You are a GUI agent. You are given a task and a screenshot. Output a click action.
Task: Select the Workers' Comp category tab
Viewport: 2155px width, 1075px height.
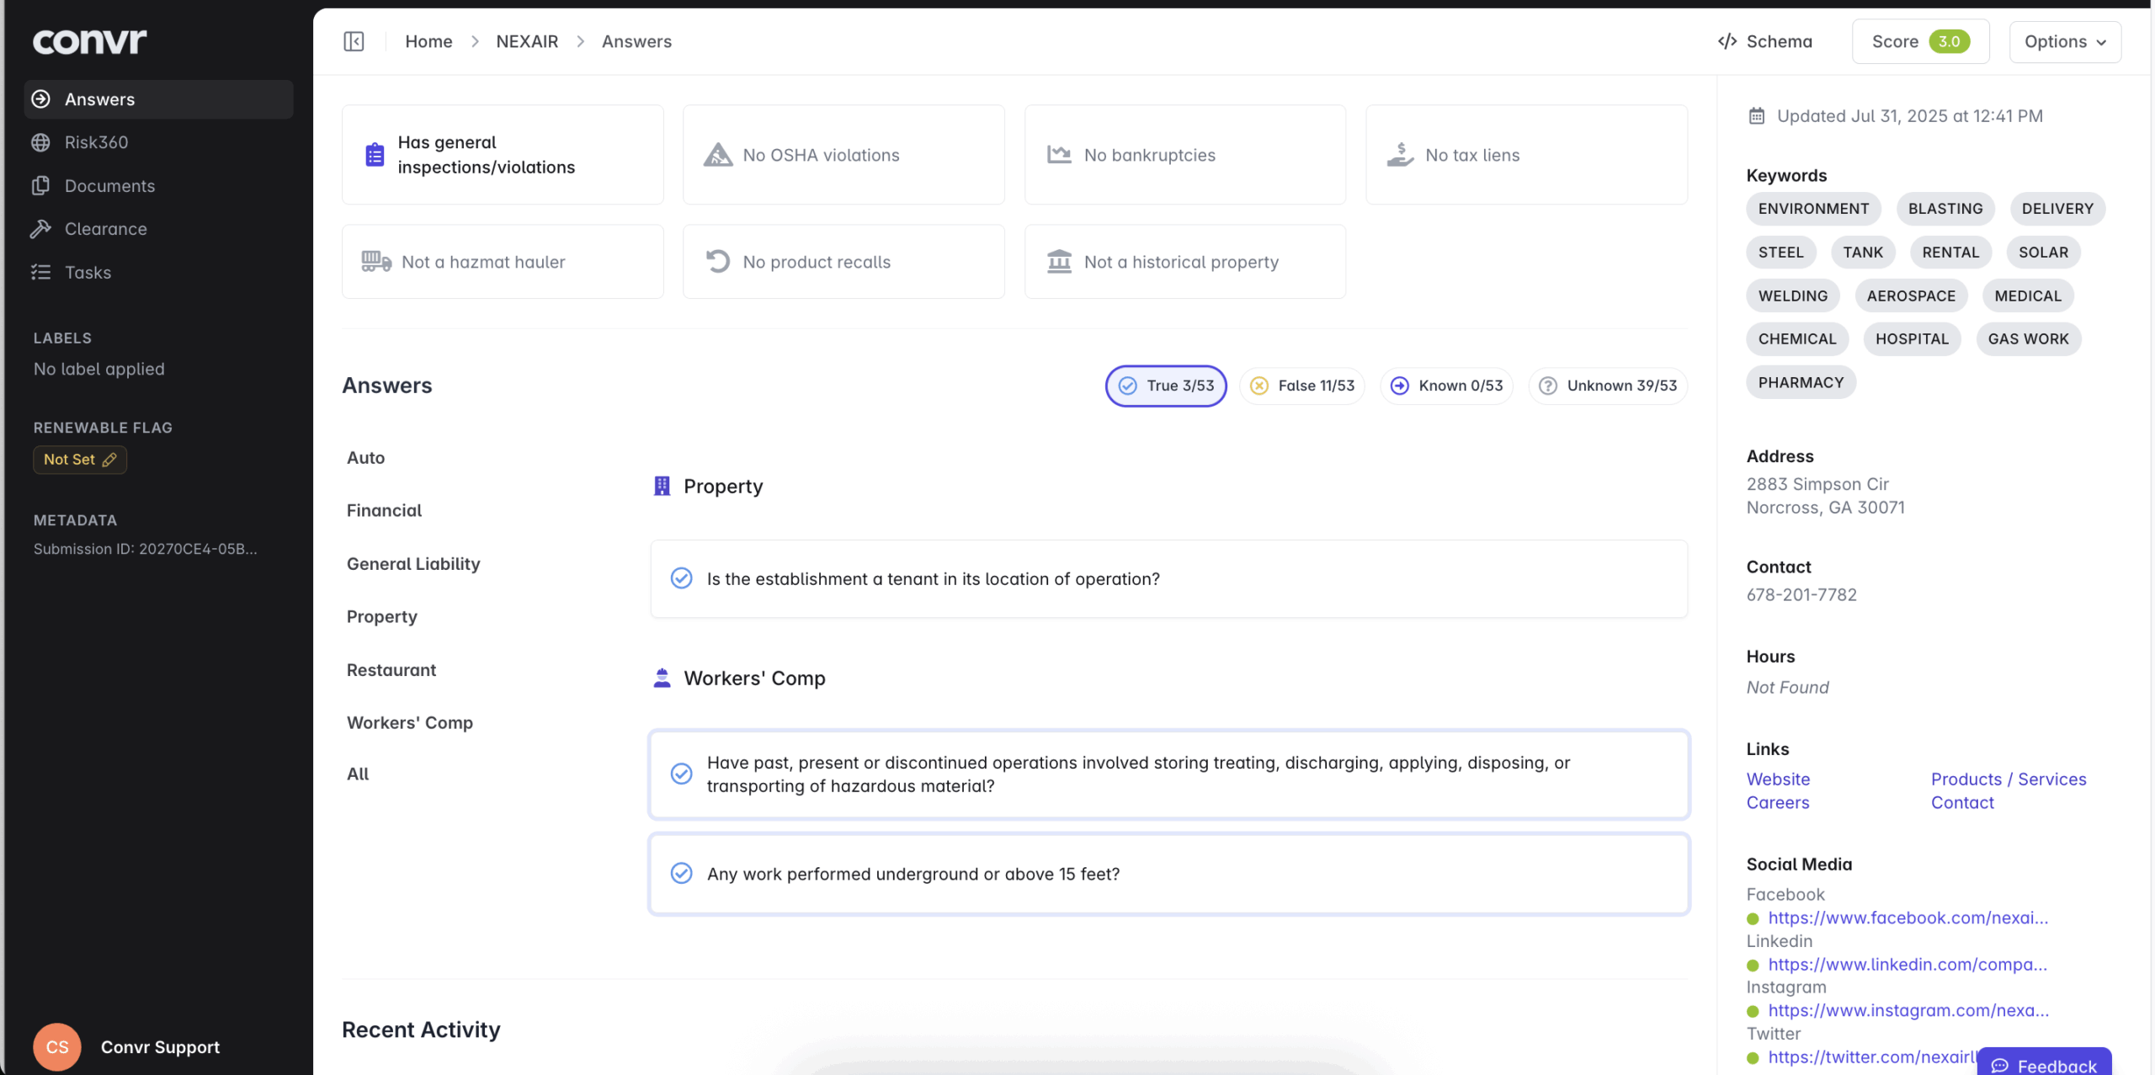click(x=409, y=723)
